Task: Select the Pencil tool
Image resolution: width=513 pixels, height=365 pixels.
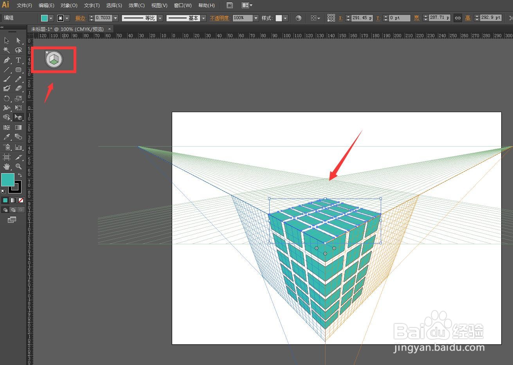Action: tap(18, 79)
